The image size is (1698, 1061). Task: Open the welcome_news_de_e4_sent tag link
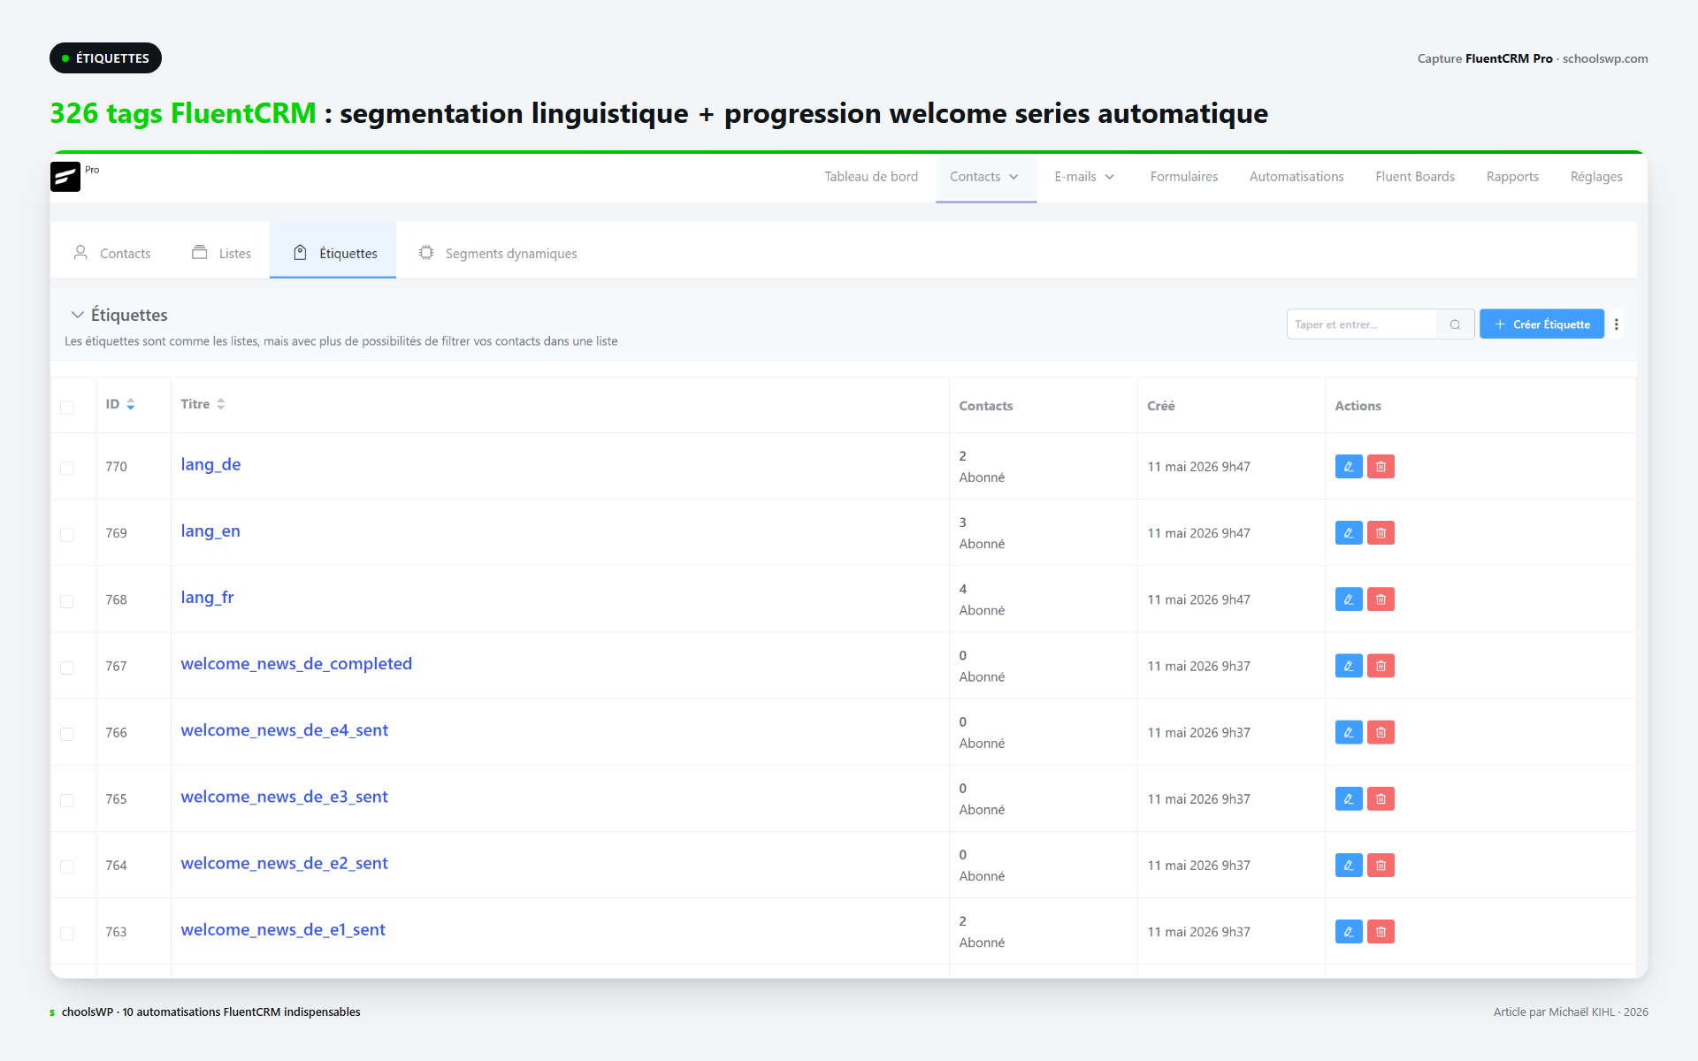(284, 730)
